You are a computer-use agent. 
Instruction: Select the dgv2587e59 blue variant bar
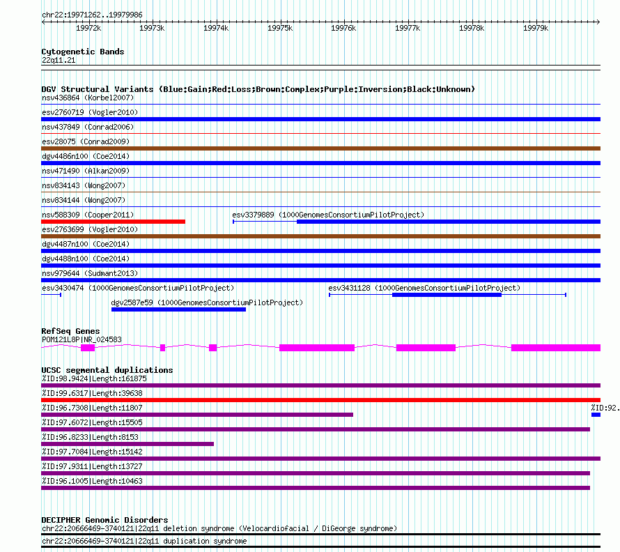(x=179, y=309)
